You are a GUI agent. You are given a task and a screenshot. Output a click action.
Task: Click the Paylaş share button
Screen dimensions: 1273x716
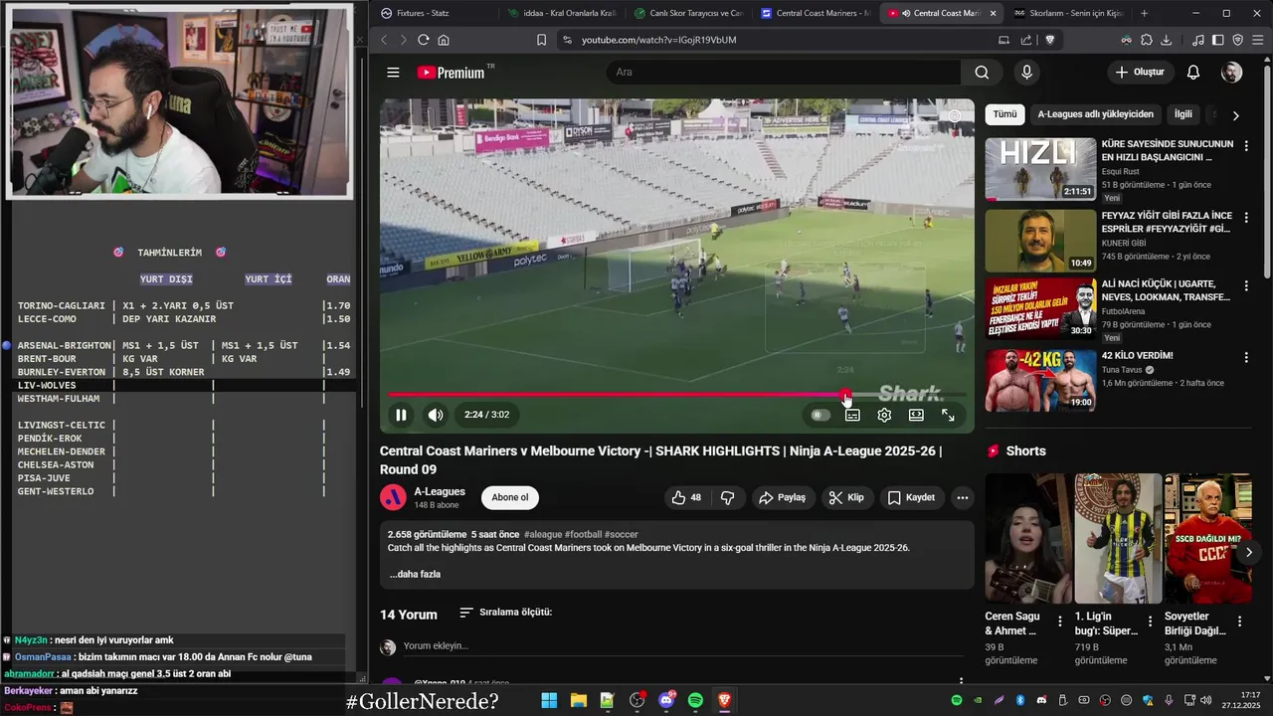[782, 497]
